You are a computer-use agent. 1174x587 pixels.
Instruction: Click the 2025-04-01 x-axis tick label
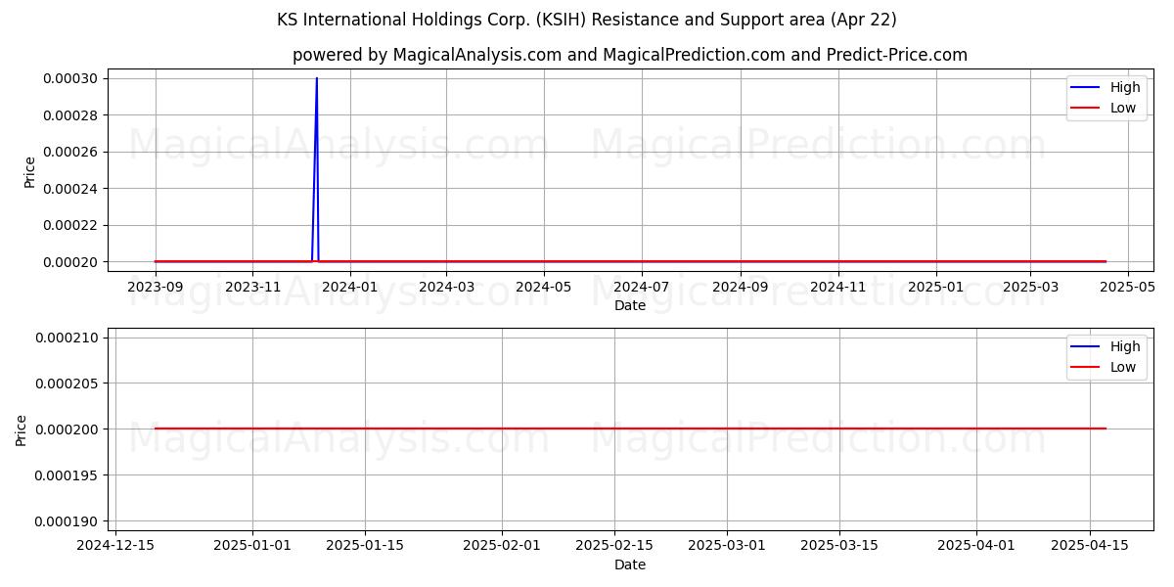click(x=976, y=546)
